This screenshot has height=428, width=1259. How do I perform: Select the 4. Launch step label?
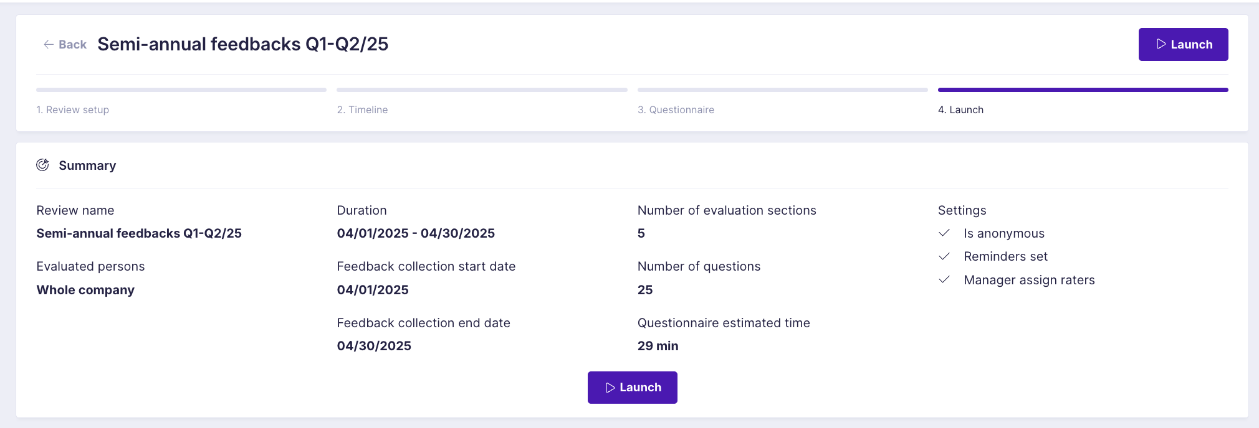coord(960,109)
